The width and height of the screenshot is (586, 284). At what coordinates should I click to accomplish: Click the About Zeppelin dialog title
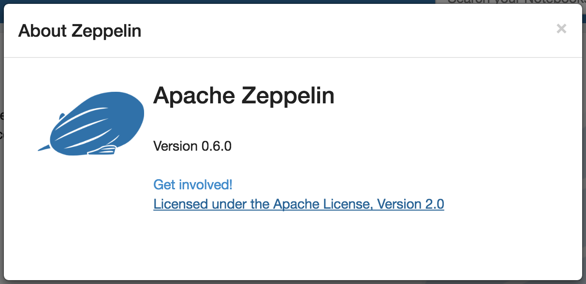[x=80, y=31]
